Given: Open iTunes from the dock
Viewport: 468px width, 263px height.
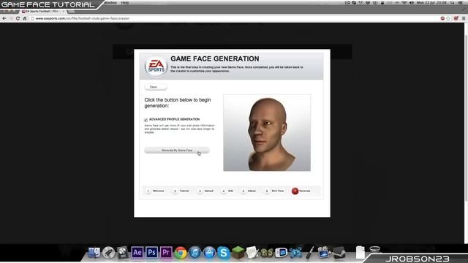Looking at the screenshot, I should pyautogui.click(x=195, y=253).
